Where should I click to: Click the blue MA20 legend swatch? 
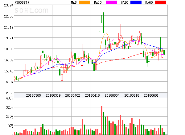(x=136, y=2)
